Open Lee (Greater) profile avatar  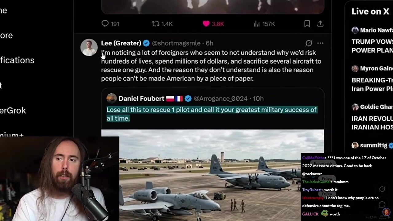coord(89,47)
